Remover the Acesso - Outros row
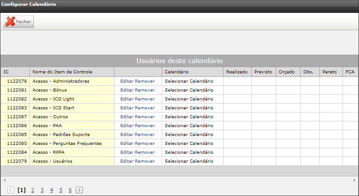This screenshot has height=196, width=359. coord(145,117)
